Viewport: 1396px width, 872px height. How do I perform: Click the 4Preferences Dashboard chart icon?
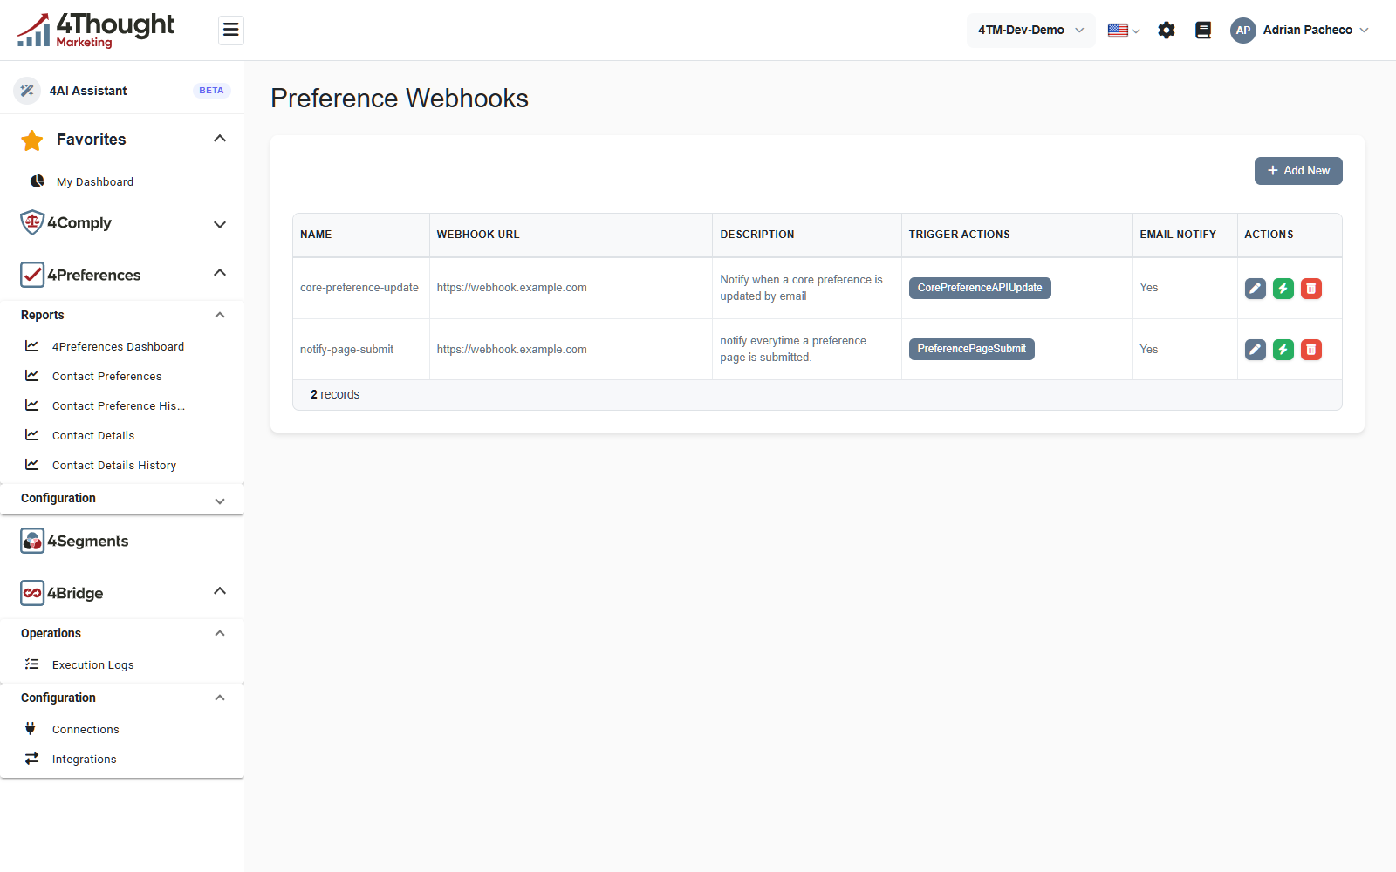pyautogui.click(x=32, y=346)
